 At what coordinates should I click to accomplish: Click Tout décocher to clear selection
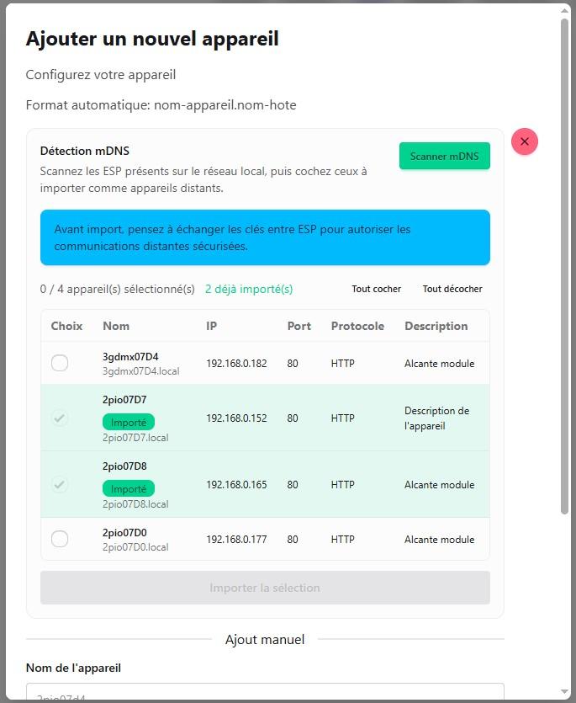pyautogui.click(x=452, y=289)
